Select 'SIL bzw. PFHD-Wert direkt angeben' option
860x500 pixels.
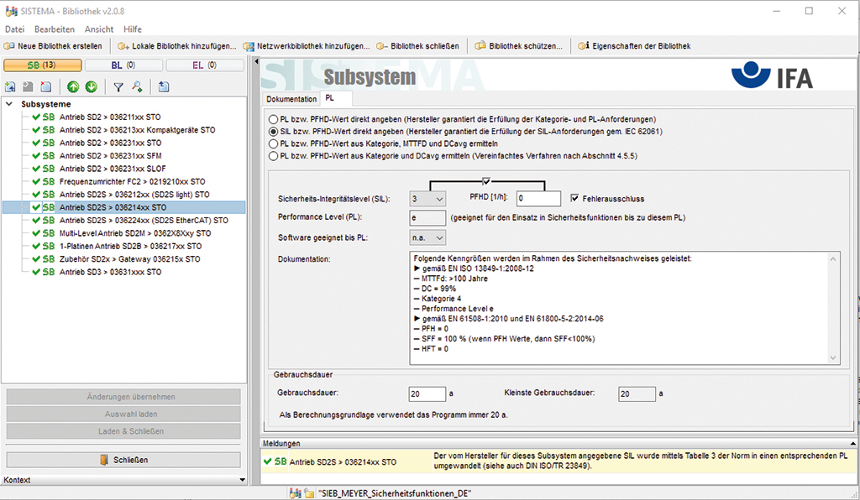273,132
